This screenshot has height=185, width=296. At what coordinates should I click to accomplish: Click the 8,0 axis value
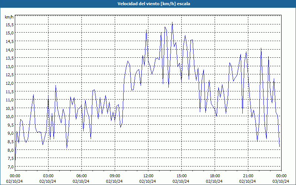point(11,150)
